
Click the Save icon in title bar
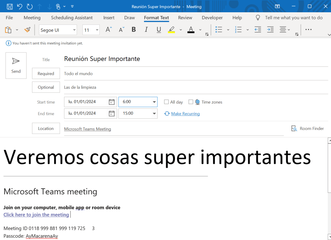point(10,6)
